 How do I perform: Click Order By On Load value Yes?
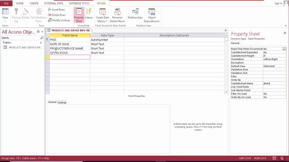click(x=275, y=97)
